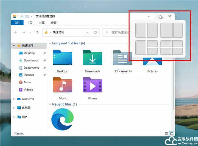198x146 pixels.
Task: Open the customize quick access toolbar dropdown
Action: 31,16
